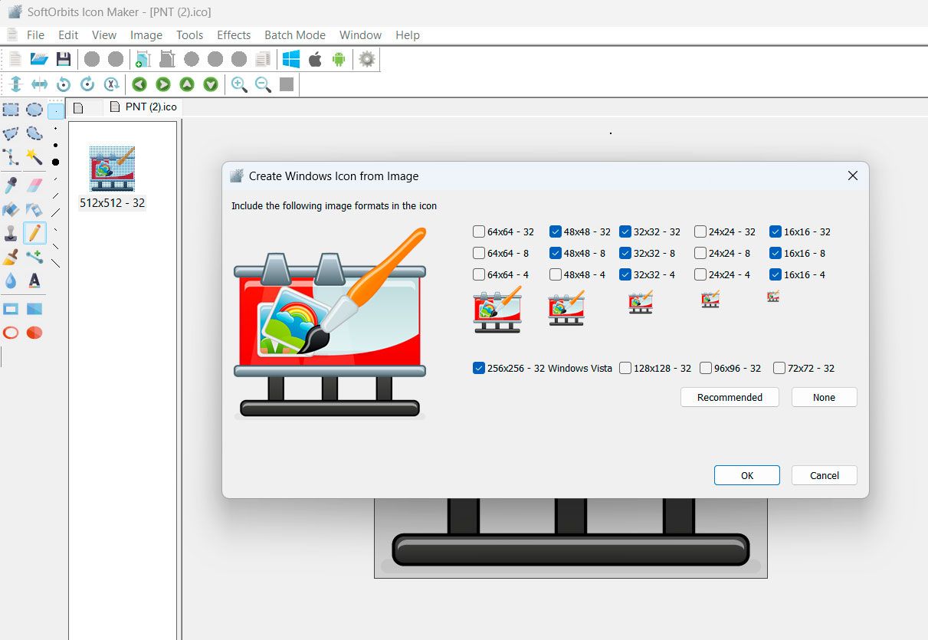
Task: Select the filled ellipse shape tool
Action: coord(34,331)
